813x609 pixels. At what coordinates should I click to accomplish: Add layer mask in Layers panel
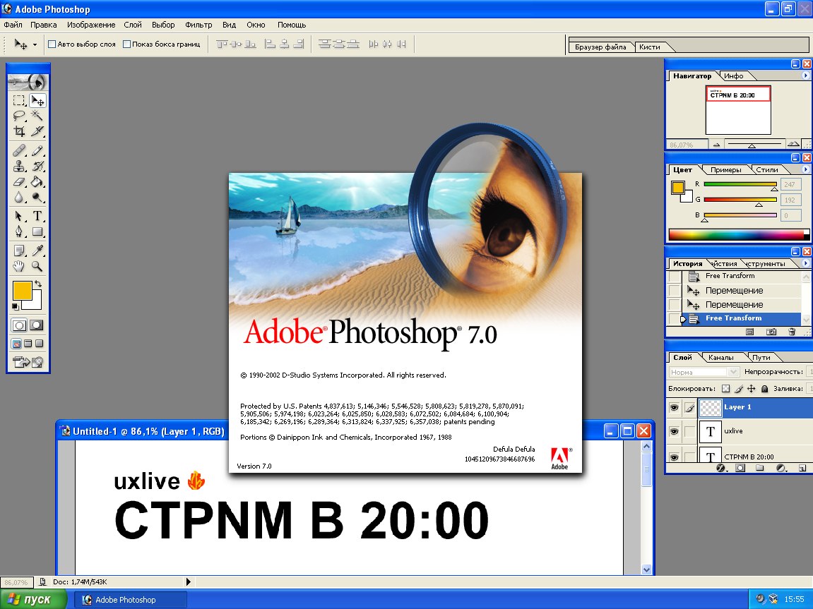[x=740, y=468]
